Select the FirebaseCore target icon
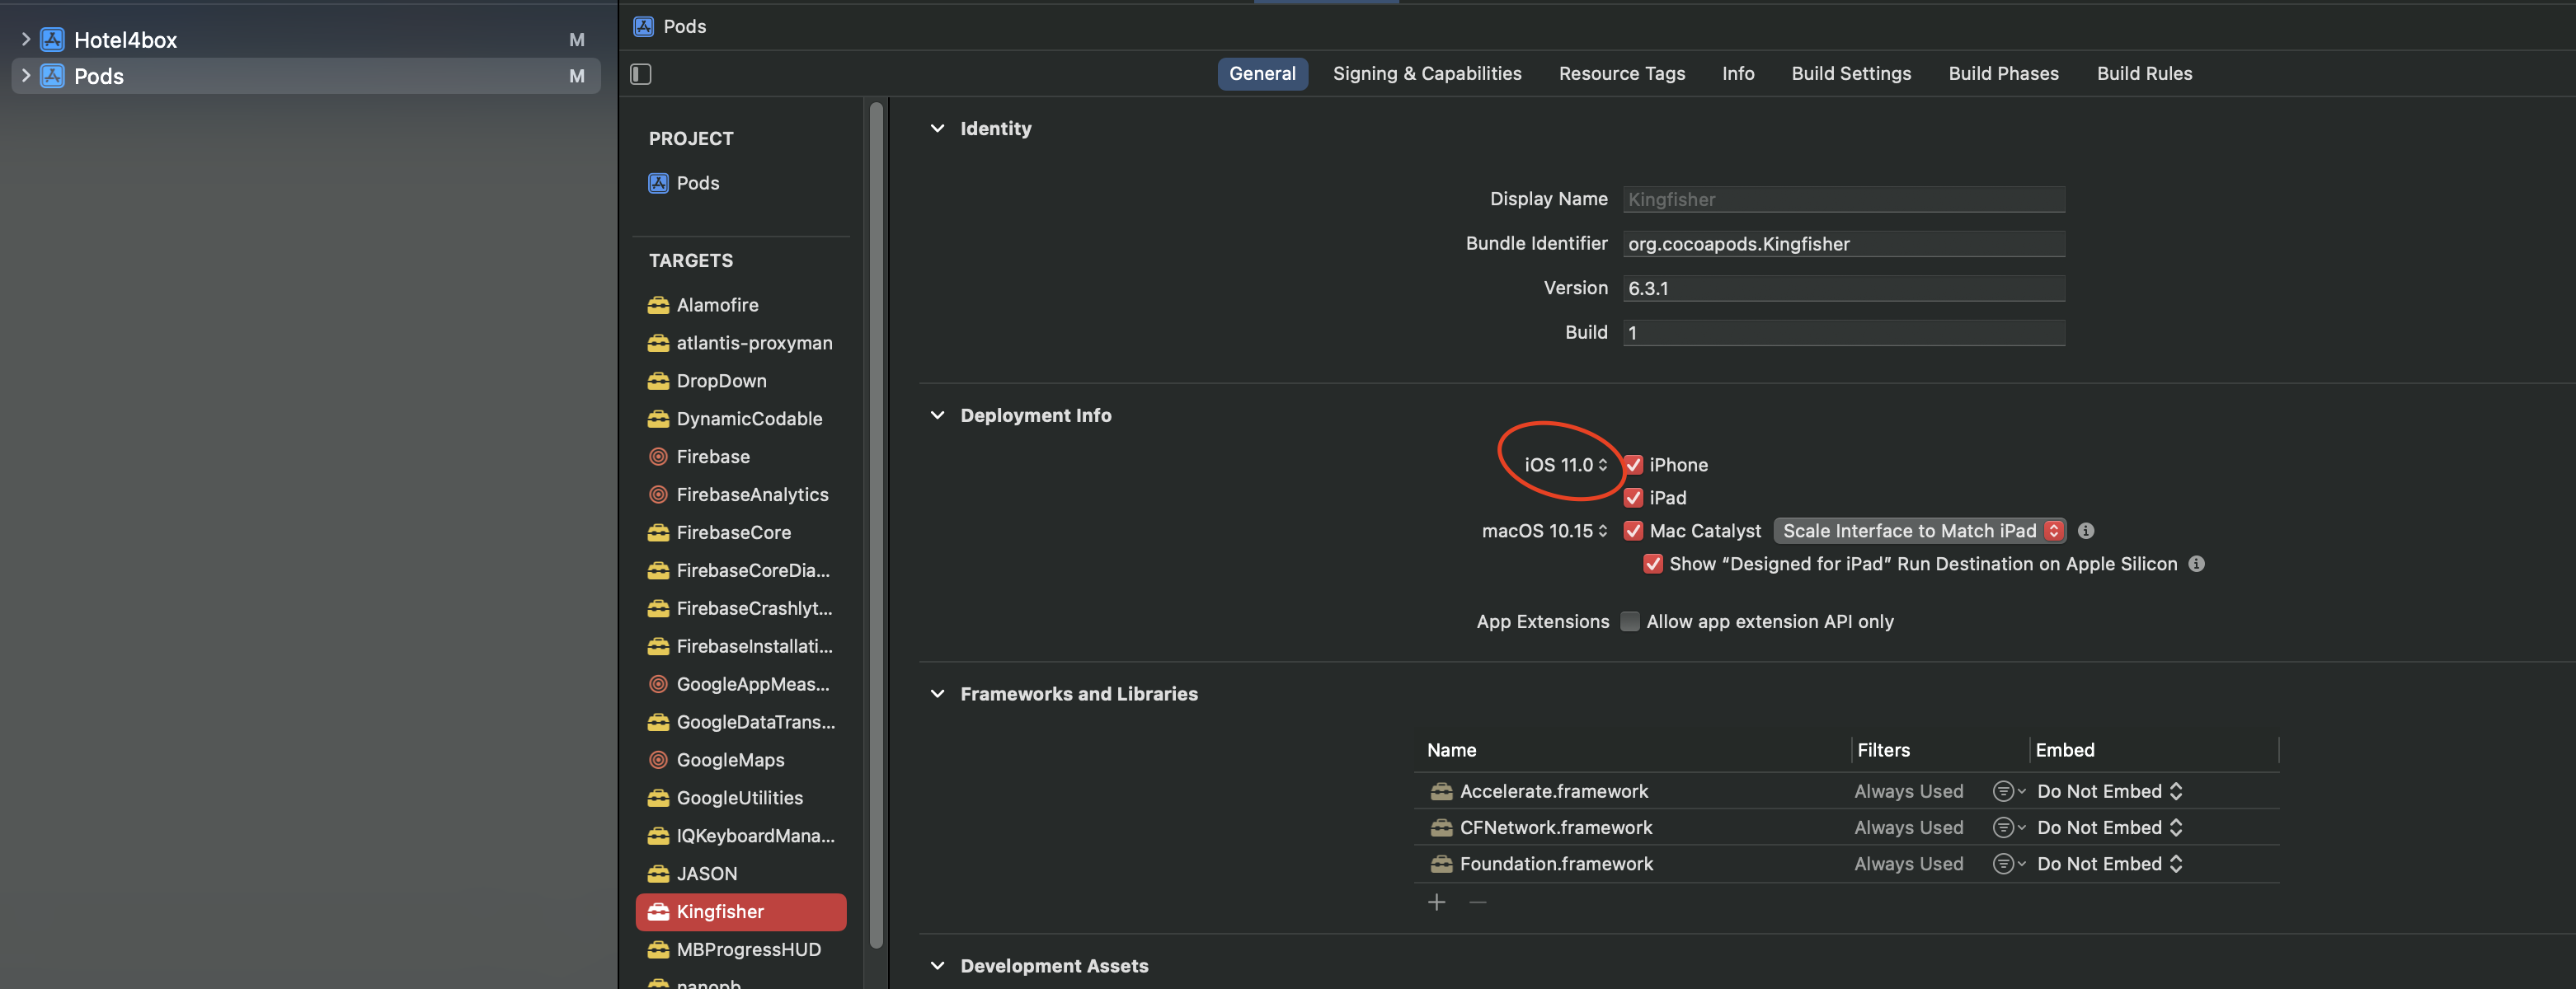The image size is (2576, 989). [658, 532]
